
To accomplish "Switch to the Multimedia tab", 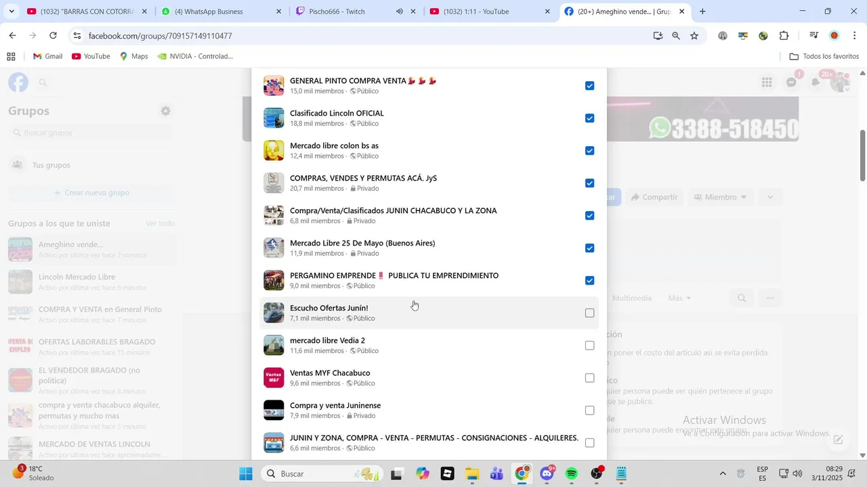I will tap(631, 298).
